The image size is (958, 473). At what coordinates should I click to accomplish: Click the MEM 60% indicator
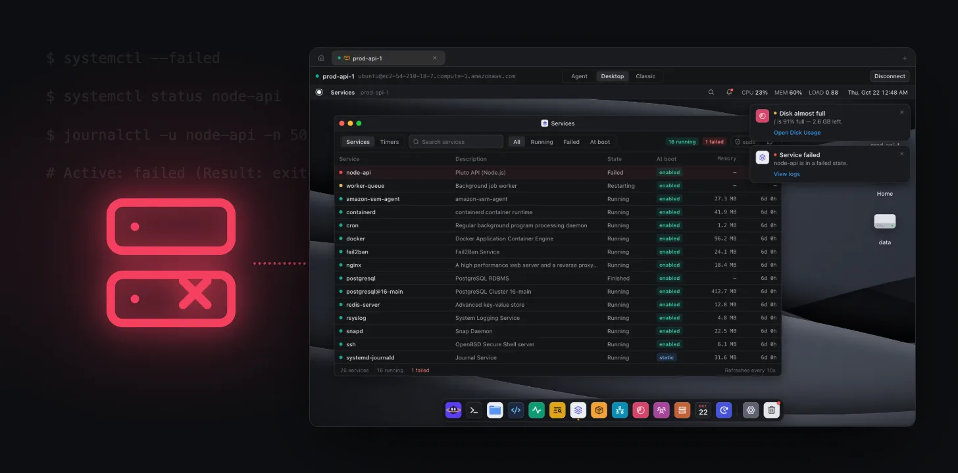[788, 93]
